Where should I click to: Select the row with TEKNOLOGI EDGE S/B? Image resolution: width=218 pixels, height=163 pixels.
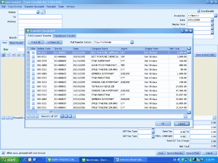(107, 86)
